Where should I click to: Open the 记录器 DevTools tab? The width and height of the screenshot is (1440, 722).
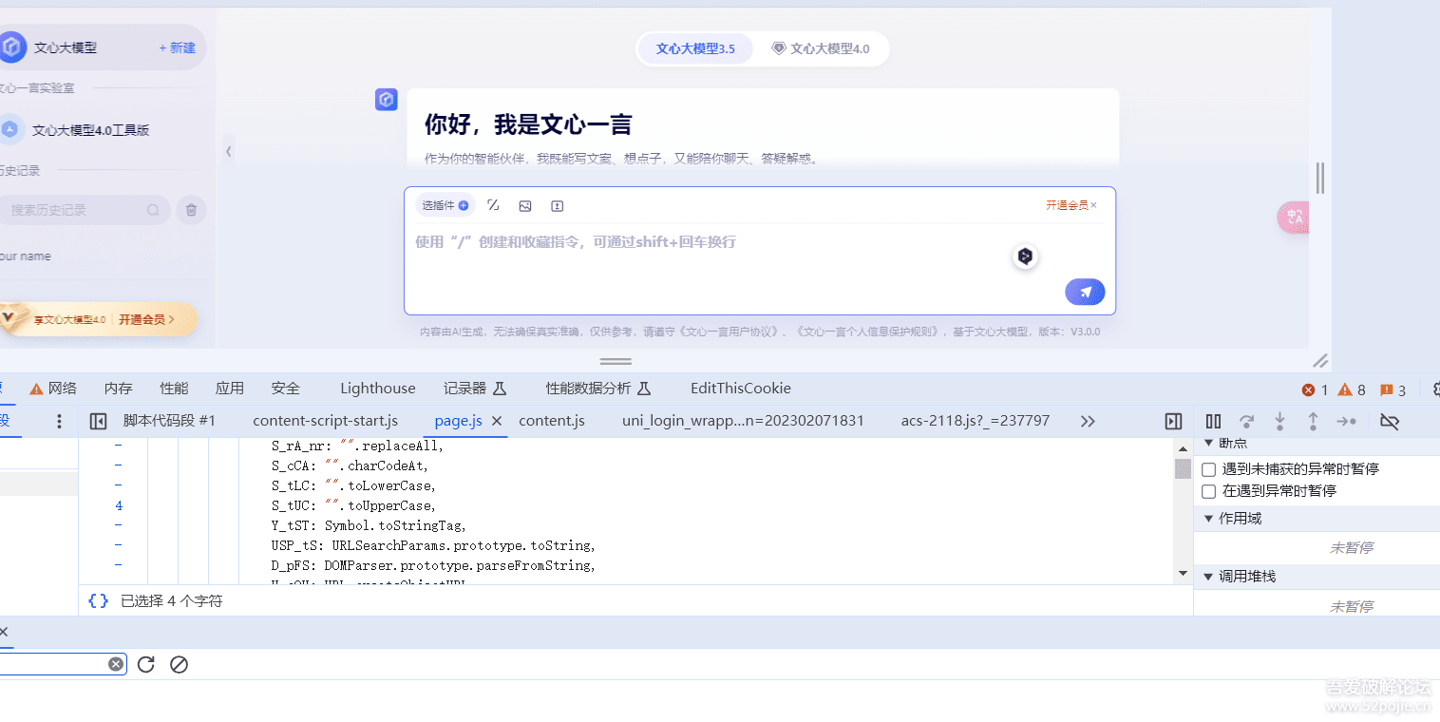(x=475, y=388)
